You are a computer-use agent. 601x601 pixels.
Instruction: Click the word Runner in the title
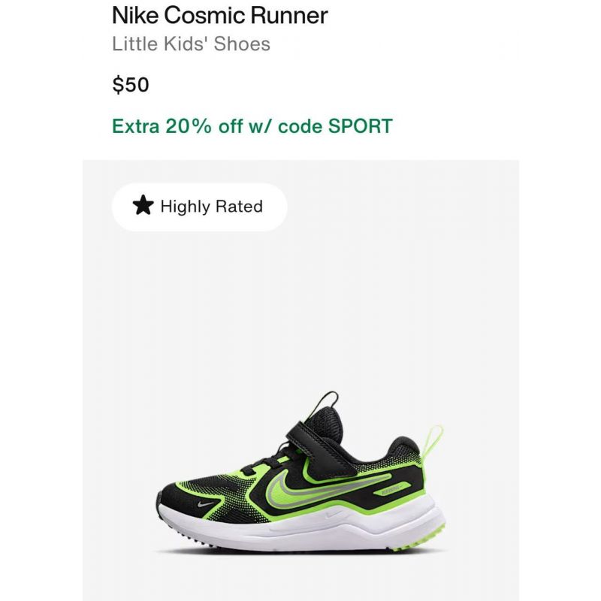coord(289,16)
